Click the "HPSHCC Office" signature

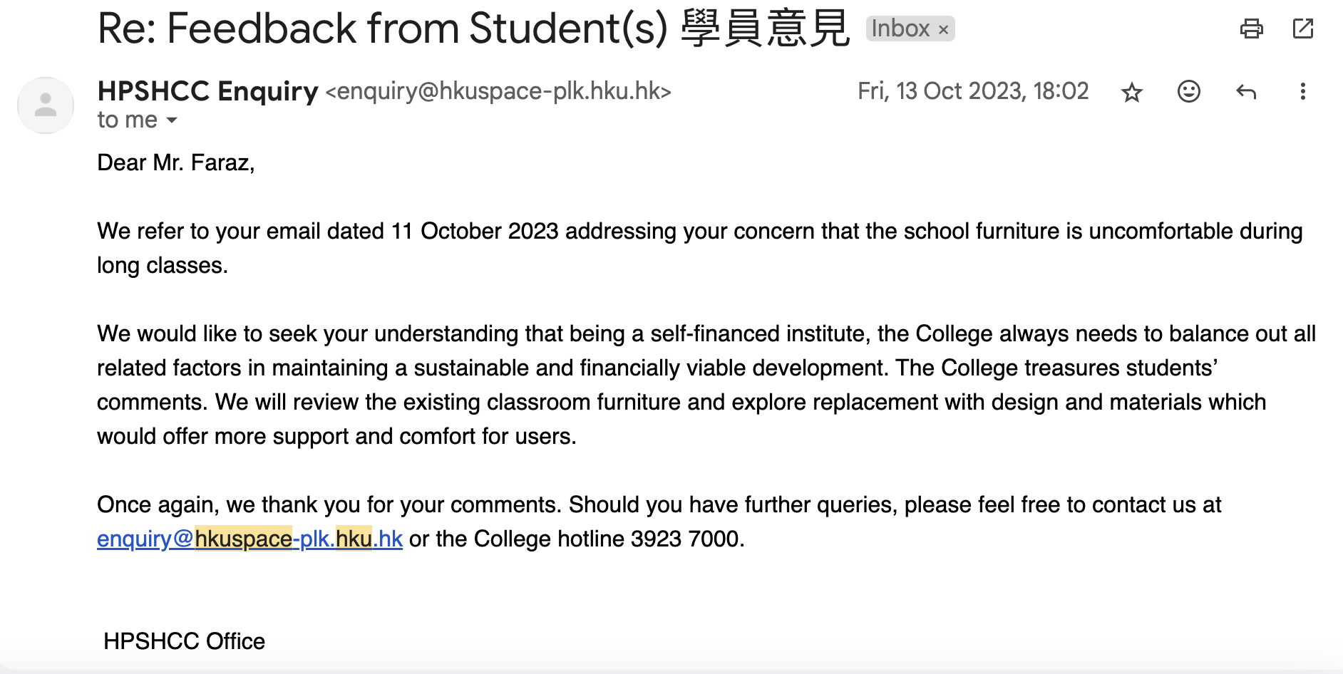[184, 641]
